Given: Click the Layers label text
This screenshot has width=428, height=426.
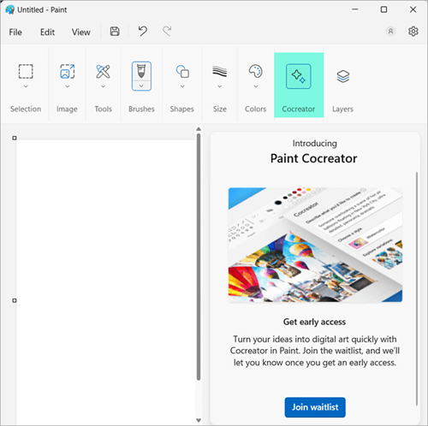Looking at the screenshot, I should (x=342, y=109).
